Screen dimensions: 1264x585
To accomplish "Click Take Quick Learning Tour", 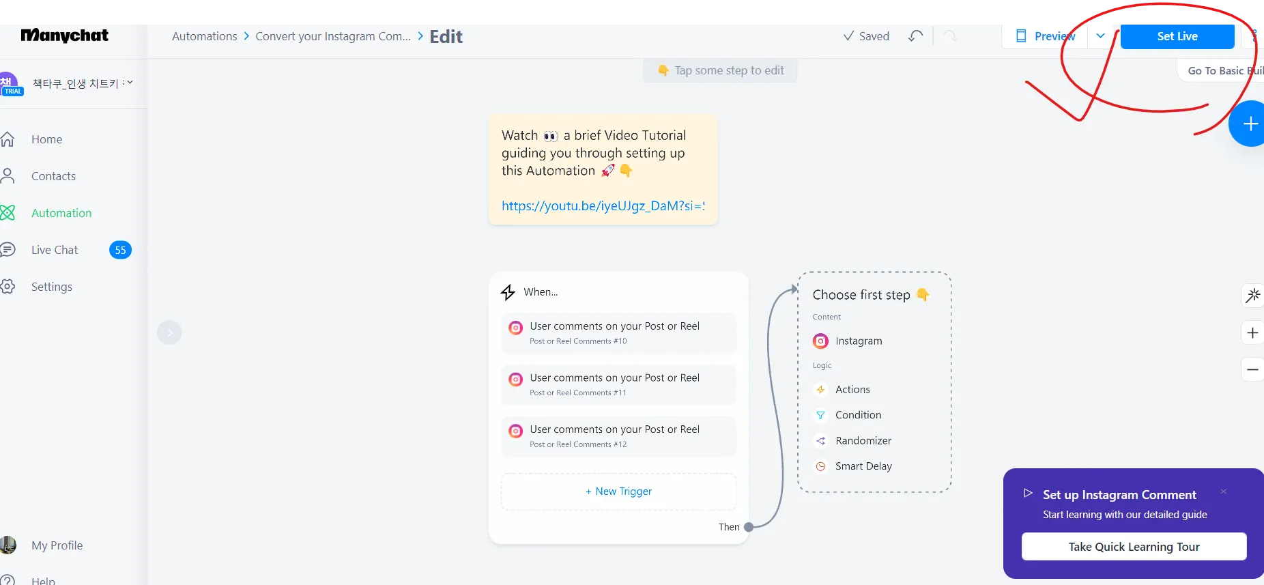I will pyautogui.click(x=1134, y=547).
